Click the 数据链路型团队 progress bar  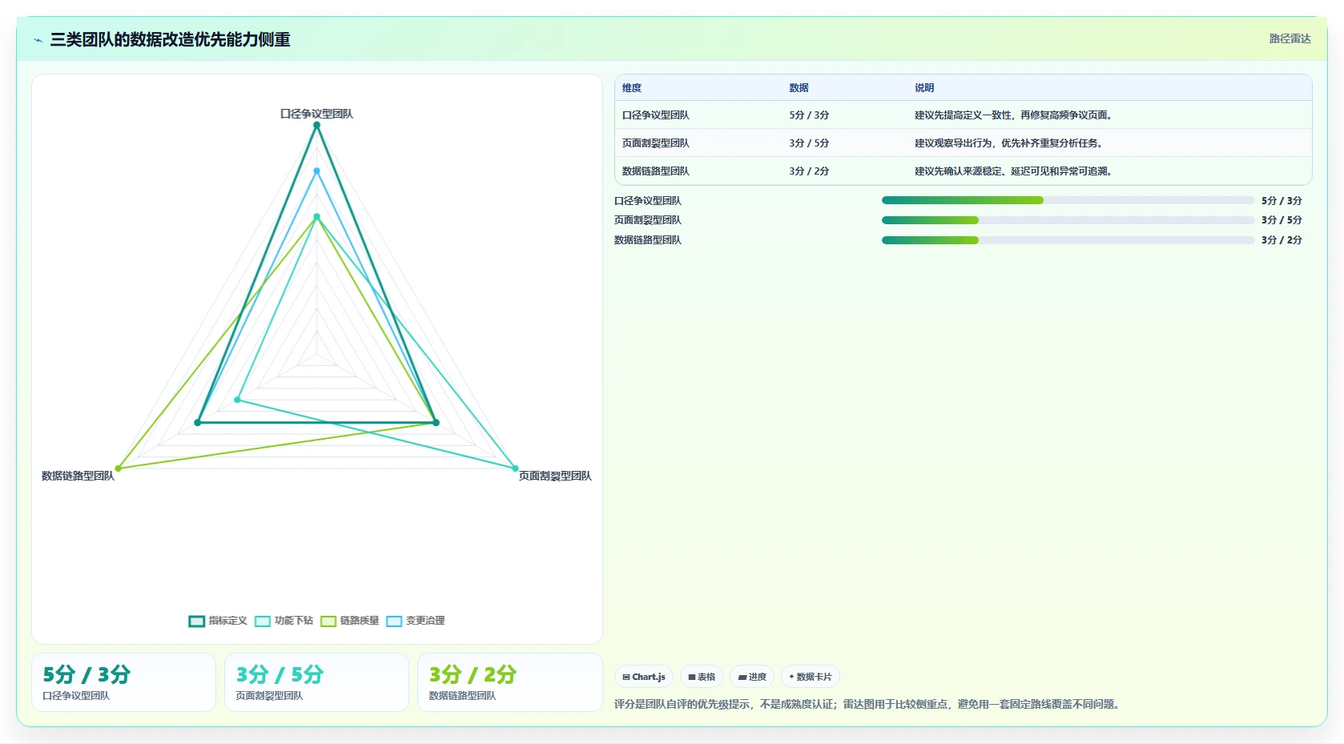(1068, 240)
